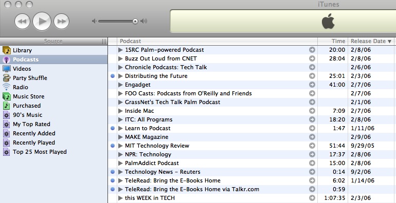The image size is (396, 203).
Task: Expand Learn to Podcast episodes
Action: (120, 128)
